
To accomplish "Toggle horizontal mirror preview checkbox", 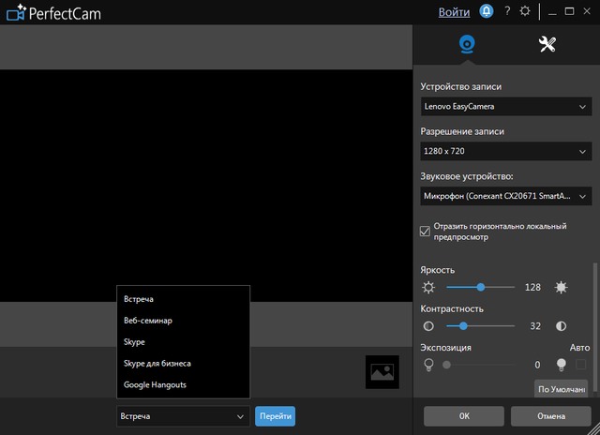I will [426, 232].
